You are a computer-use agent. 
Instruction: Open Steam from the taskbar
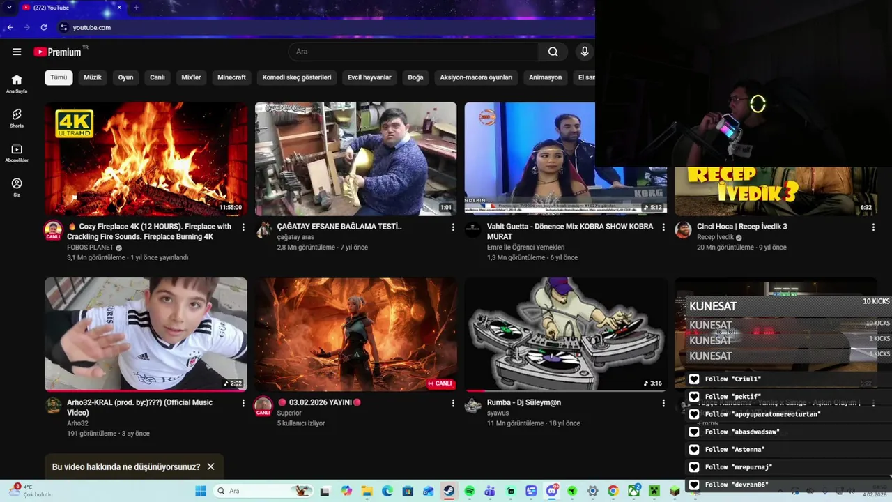click(449, 491)
